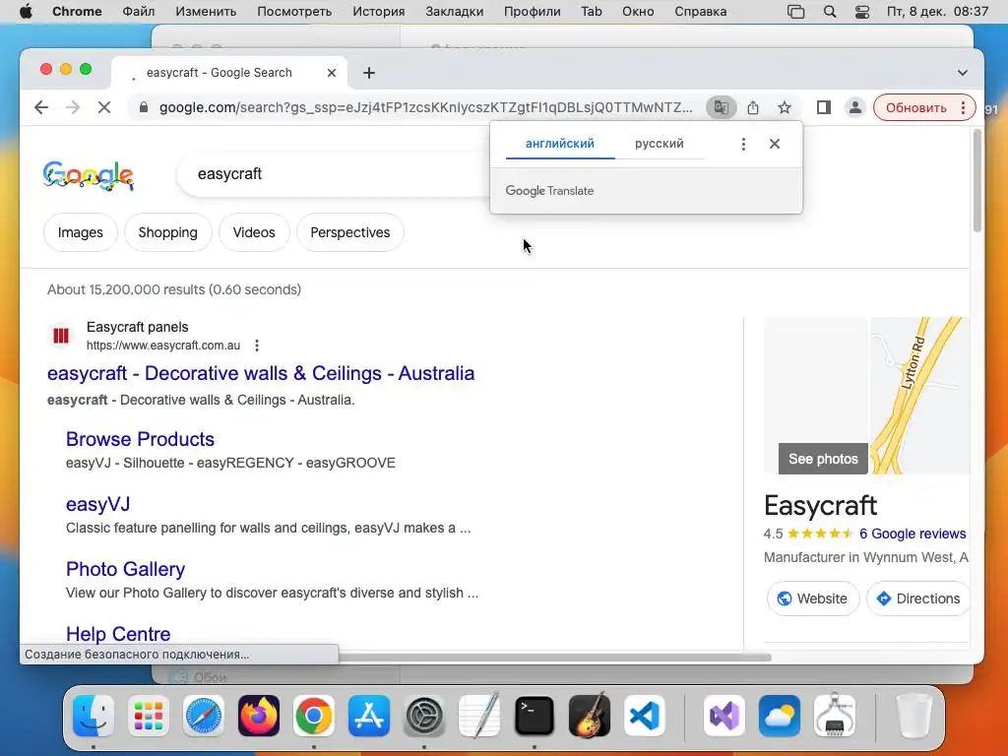Open Chrome from the Dock
This screenshot has width=1008, height=756.
point(314,716)
